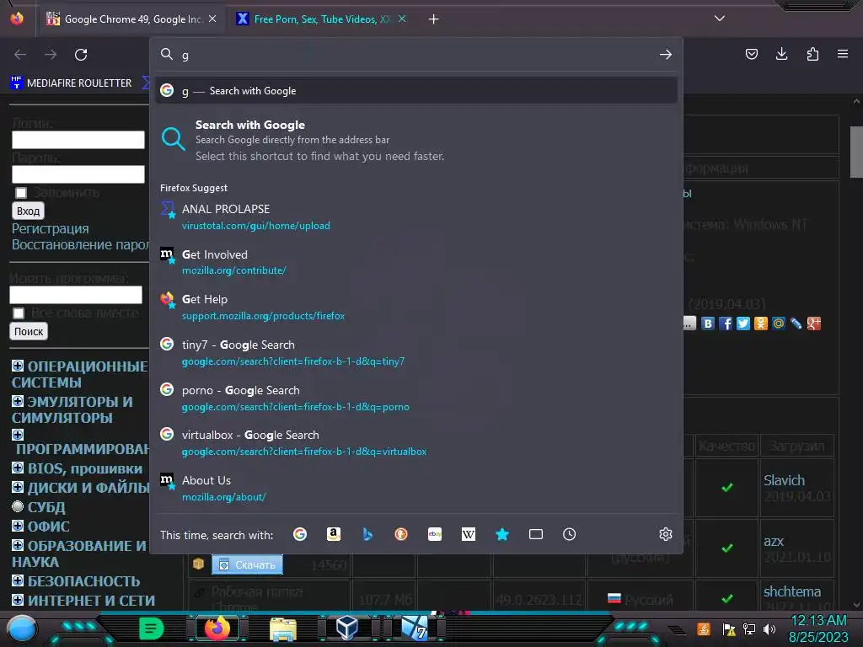Open the СУБД category link
The width and height of the screenshot is (863, 647).
coord(47,506)
